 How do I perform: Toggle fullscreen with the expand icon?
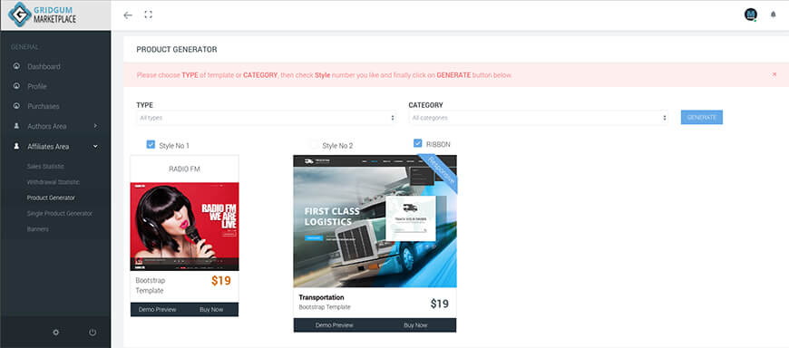click(x=148, y=14)
